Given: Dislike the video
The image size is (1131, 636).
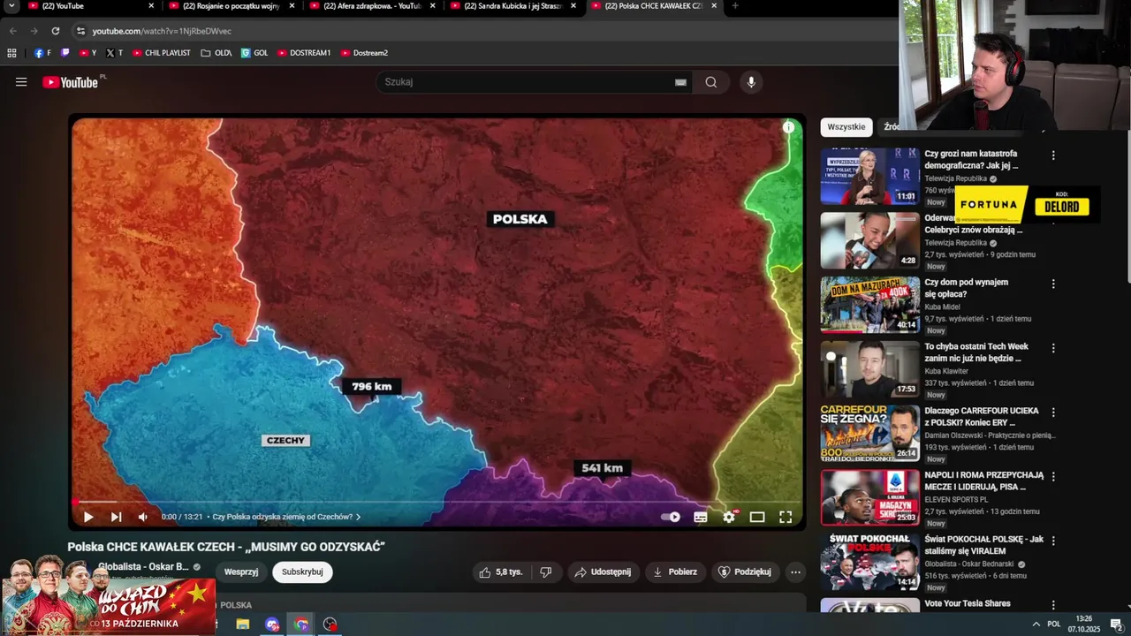Looking at the screenshot, I should (546, 572).
